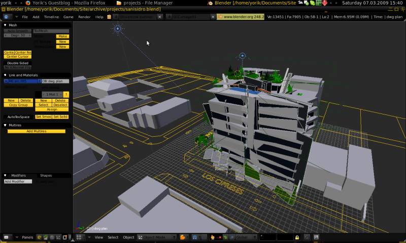Open the Timeline menu
The width and height of the screenshot is (406, 243).
click(x=51, y=17)
